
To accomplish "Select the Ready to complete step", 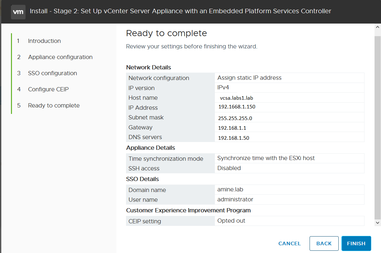I will 54,105.
